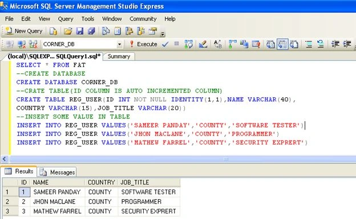Click the Properties Window icon

153,31
